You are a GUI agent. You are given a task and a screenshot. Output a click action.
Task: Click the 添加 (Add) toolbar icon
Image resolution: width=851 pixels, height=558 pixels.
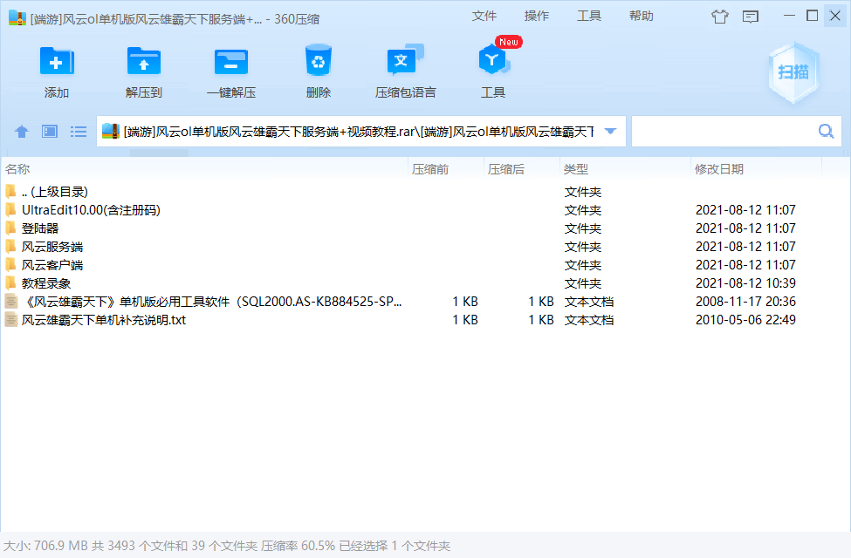coord(57,61)
